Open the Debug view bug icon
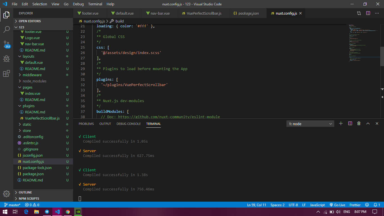 click(6, 59)
